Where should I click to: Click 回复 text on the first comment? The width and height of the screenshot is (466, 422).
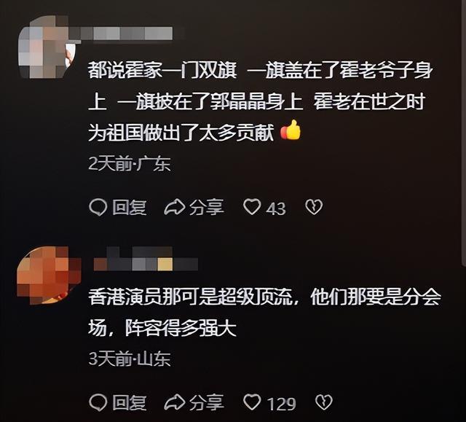click(x=130, y=207)
